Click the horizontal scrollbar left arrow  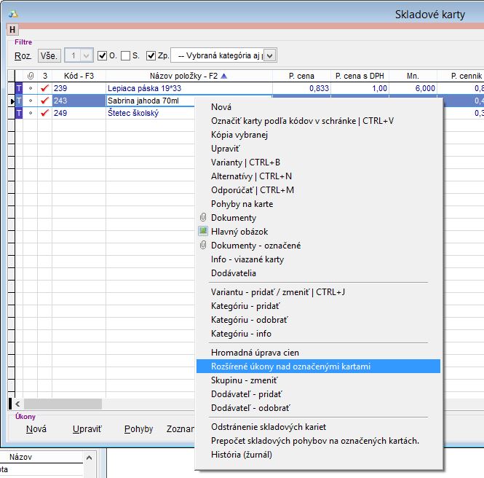18,403
